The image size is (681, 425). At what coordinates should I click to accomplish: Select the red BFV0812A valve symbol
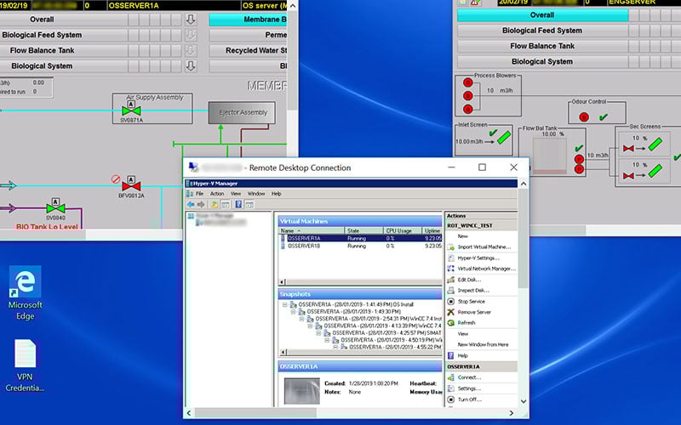(x=131, y=184)
